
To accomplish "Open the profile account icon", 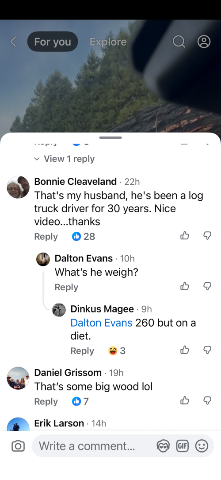I will pos(204,42).
